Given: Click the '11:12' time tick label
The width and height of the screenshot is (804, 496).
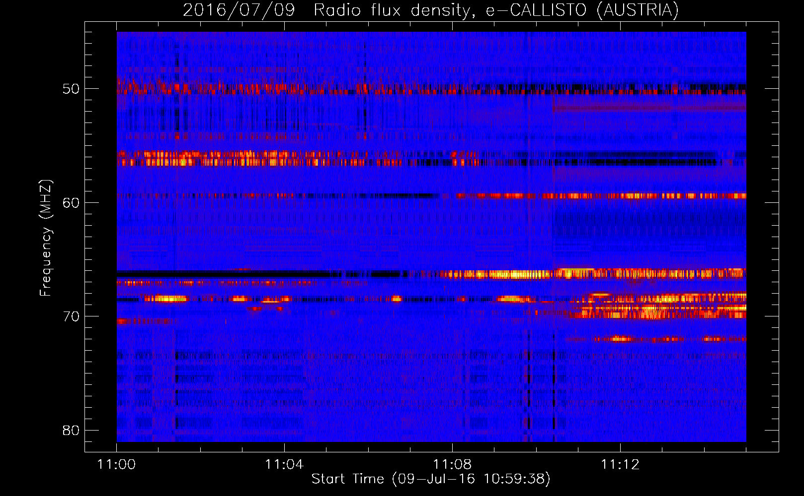Looking at the screenshot, I should click(620, 465).
